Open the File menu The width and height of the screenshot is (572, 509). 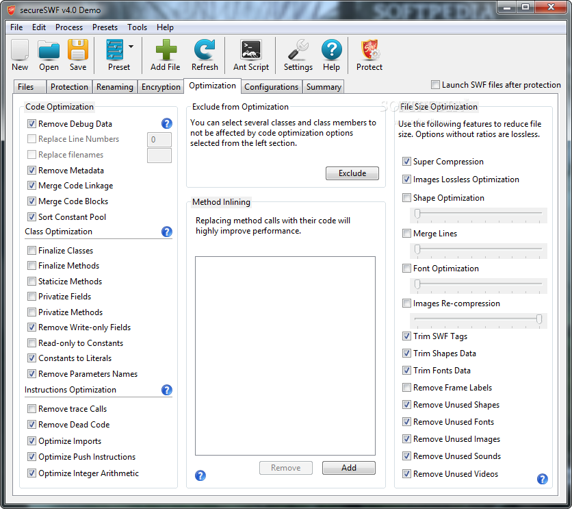click(x=16, y=27)
